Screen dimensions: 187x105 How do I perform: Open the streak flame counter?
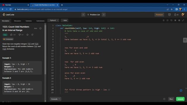coord(176,15)
